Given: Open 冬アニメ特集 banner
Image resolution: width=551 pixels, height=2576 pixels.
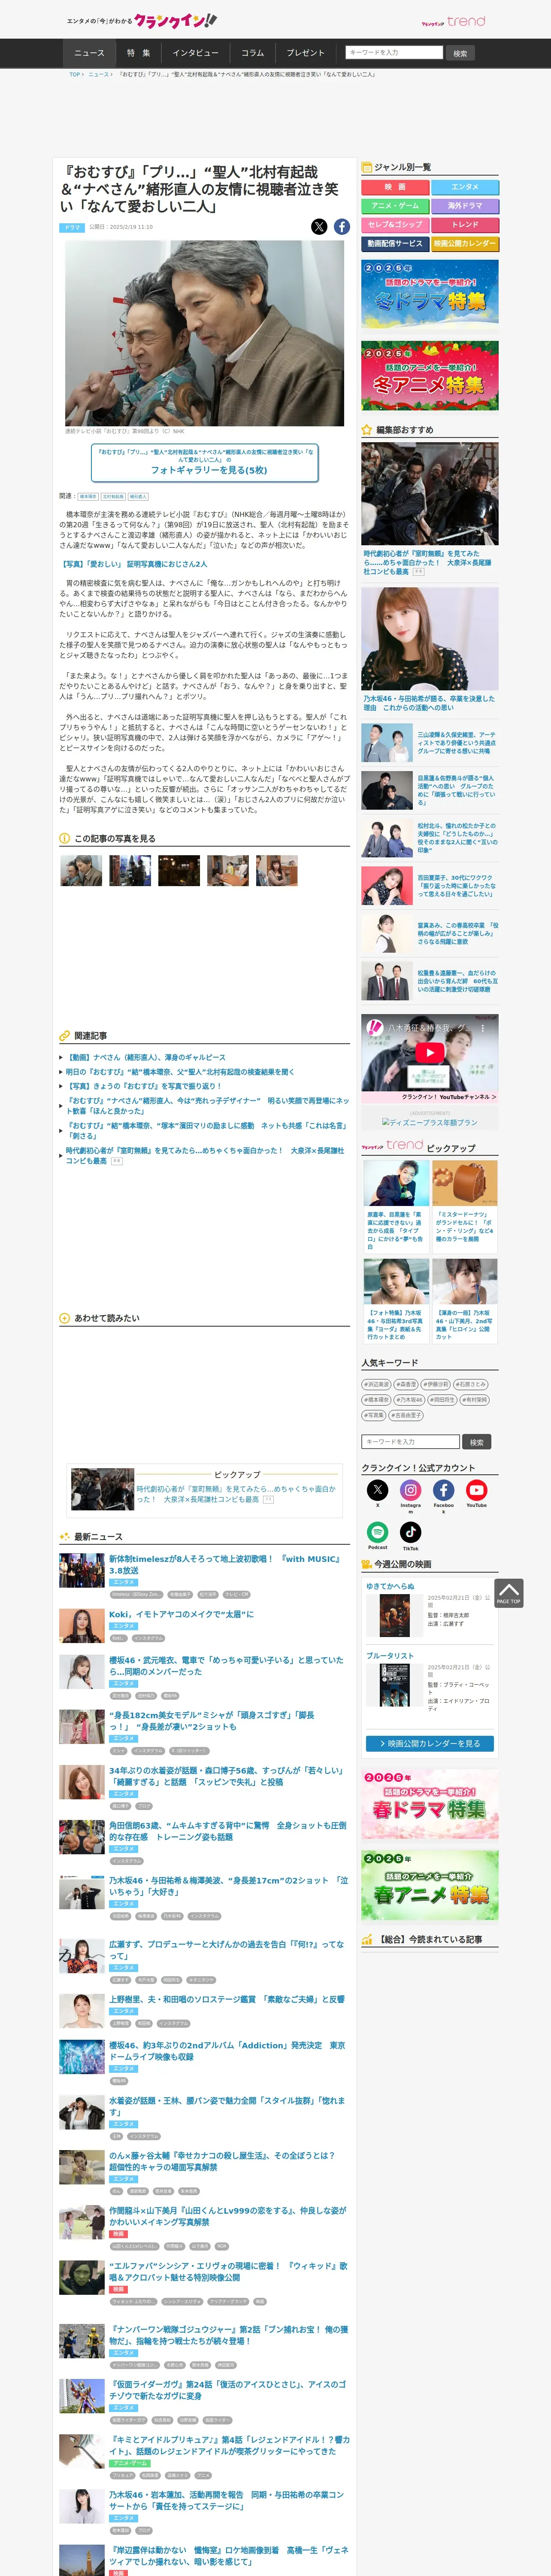Looking at the screenshot, I should (x=430, y=376).
